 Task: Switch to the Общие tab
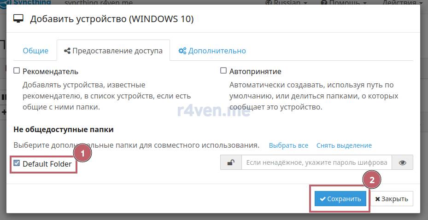(x=35, y=51)
